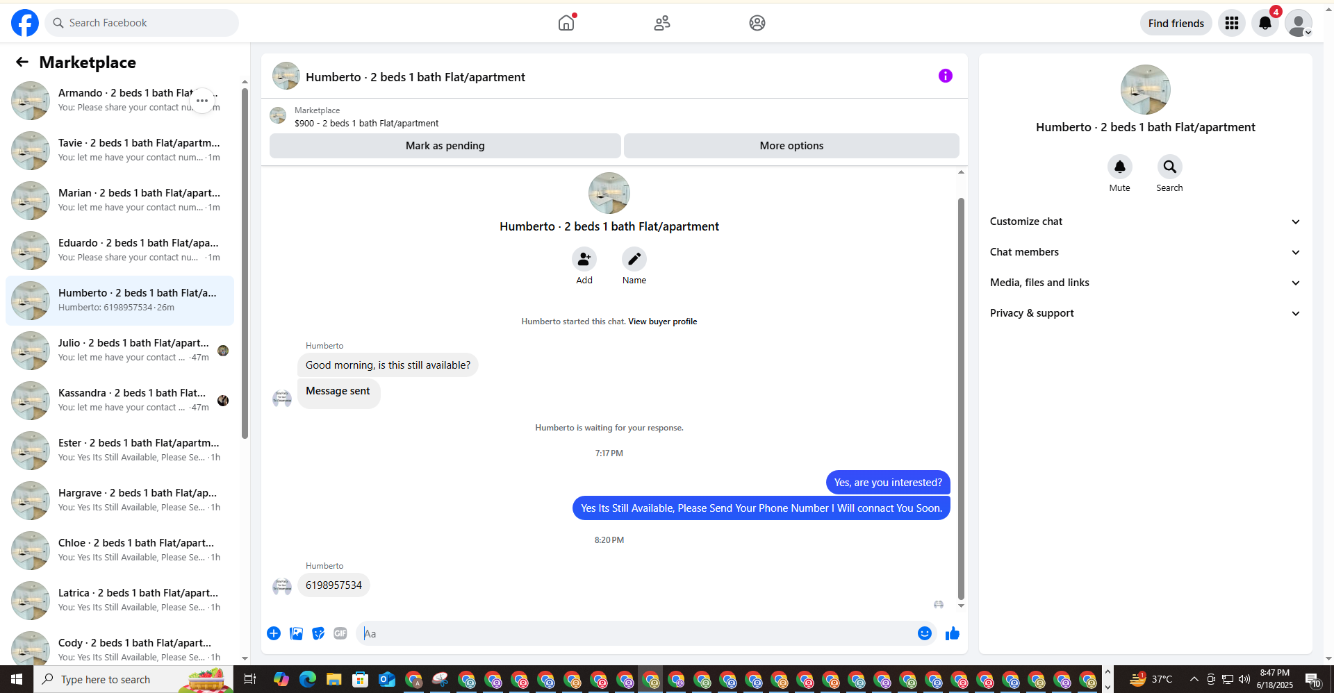Image resolution: width=1334 pixels, height=693 pixels.
Task: Mute this conversation with the bell icon
Action: pos(1120,167)
